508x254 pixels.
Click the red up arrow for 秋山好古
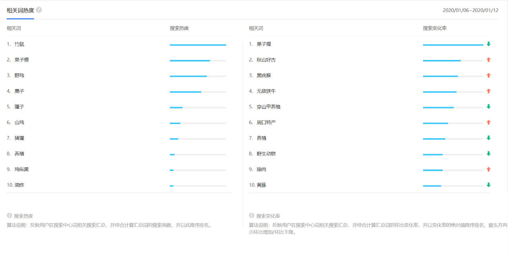pyautogui.click(x=489, y=60)
